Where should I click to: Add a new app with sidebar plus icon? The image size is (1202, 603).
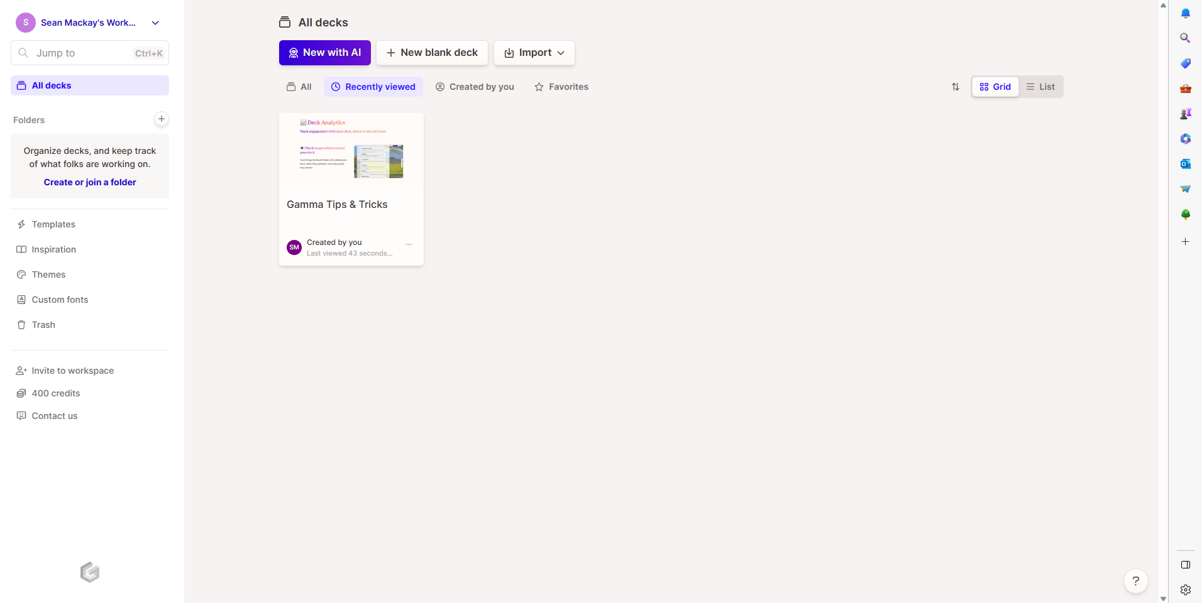tap(1185, 242)
